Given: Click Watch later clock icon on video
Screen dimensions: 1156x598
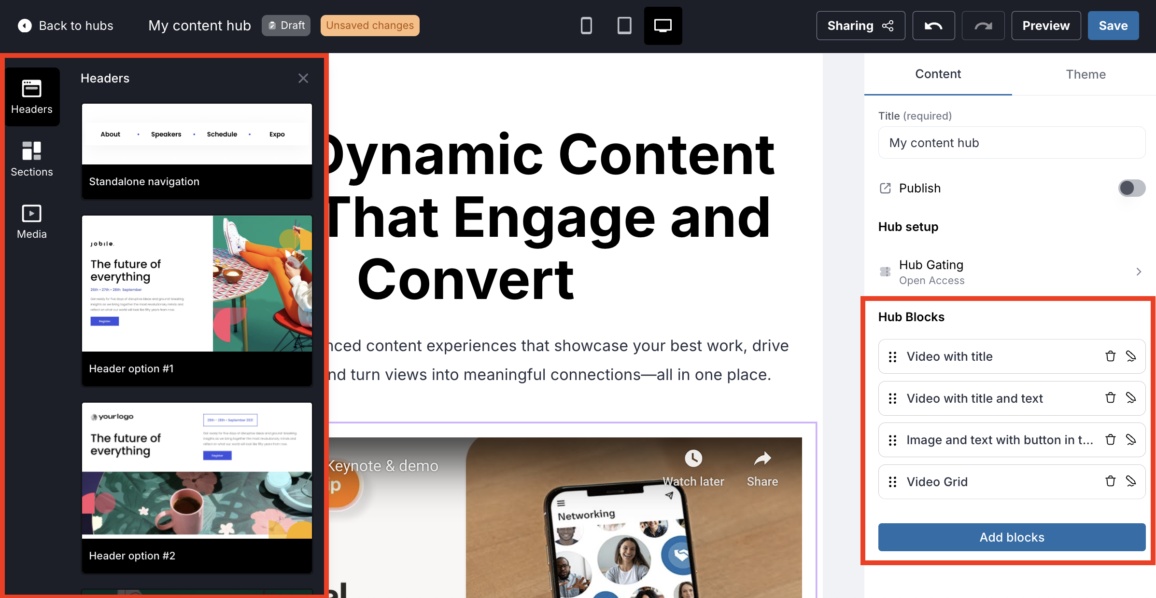Looking at the screenshot, I should [693, 459].
